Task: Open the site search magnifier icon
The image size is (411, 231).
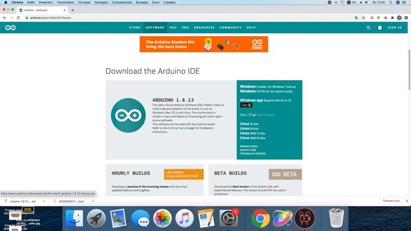Action: click(368, 28)
